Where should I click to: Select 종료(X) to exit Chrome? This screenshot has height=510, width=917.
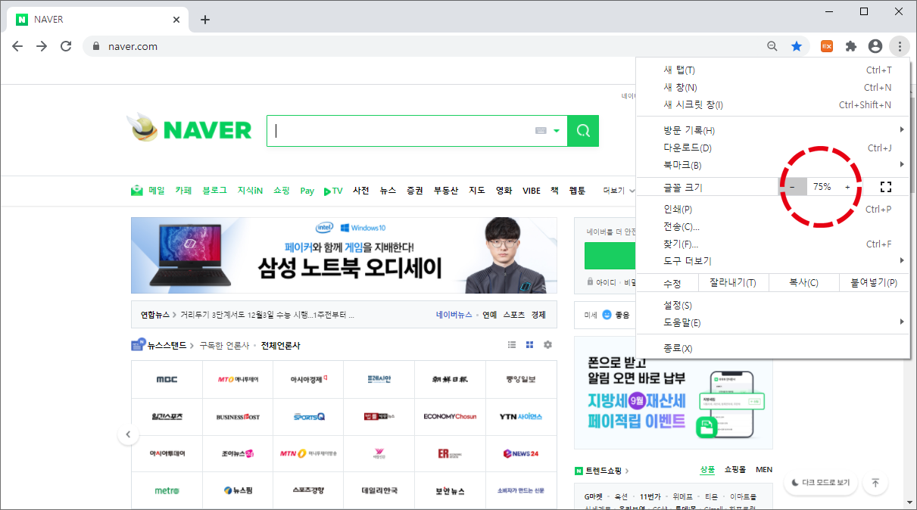coord(772,349)
